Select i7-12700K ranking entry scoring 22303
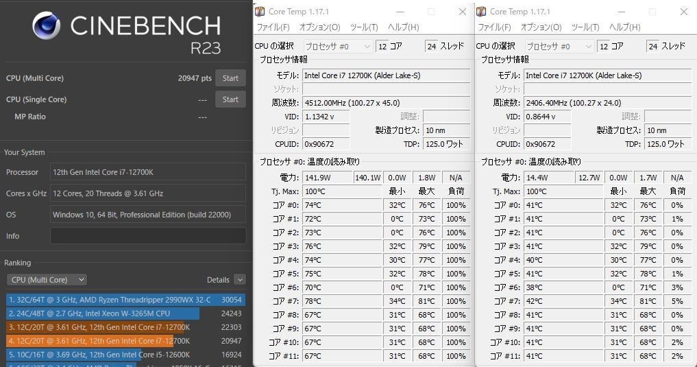The image size is (697, 367). click(x=125, y=327)
